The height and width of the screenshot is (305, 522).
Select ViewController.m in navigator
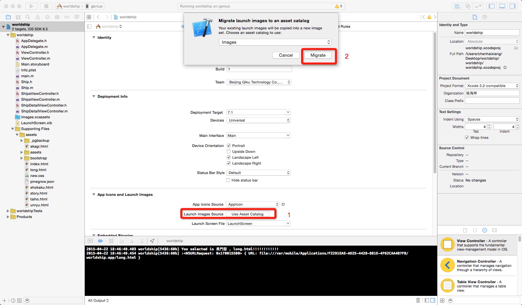36,58
